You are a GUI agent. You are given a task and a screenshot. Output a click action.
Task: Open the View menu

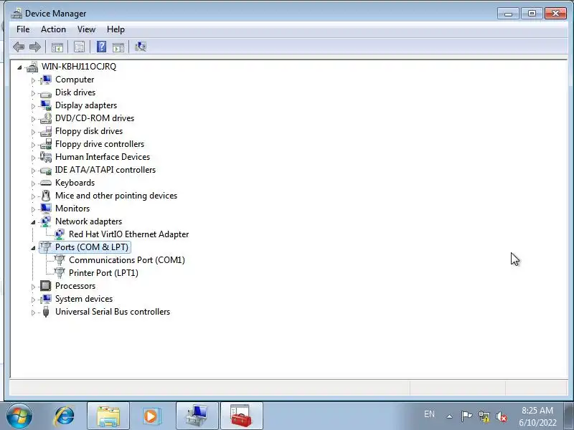click(x=86, y=29)
